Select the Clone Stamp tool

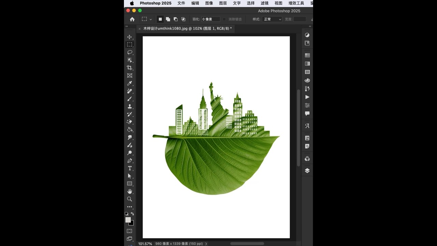129,107
